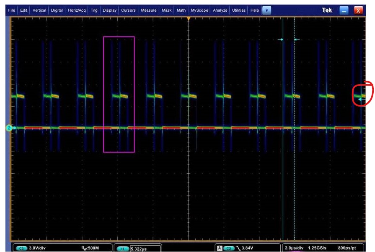Open the Trig menu
The height and width of the screenshot is (252, 375).
point(94,10)
